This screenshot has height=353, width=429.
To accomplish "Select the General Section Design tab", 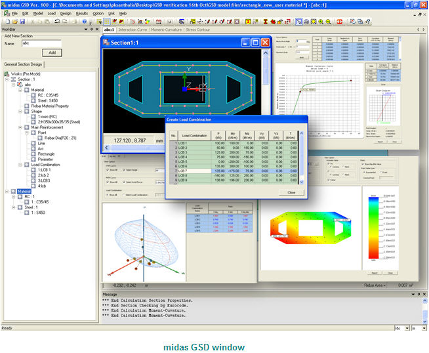I will point(23,64).
